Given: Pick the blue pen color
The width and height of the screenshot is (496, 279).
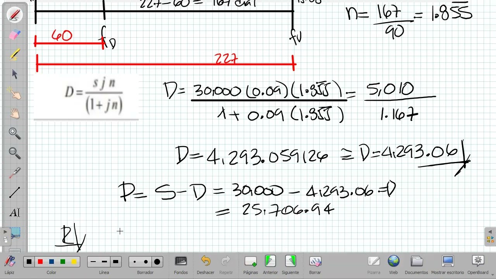Looking at the screenshot, I should click(52, 262).
